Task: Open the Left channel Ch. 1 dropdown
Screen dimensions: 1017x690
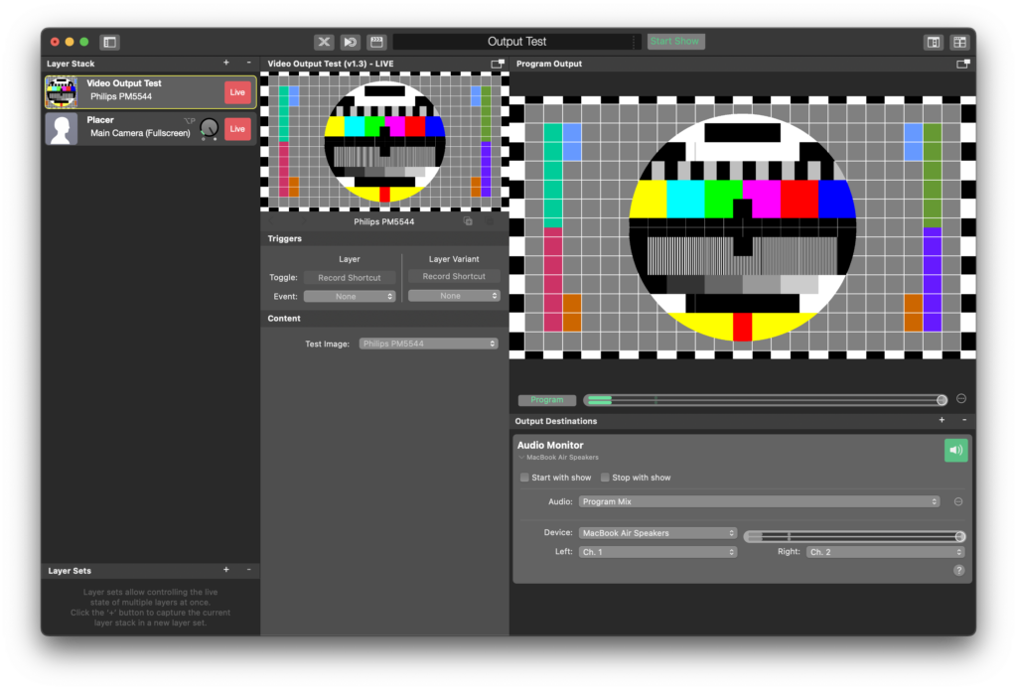Action: click(657, 553)
